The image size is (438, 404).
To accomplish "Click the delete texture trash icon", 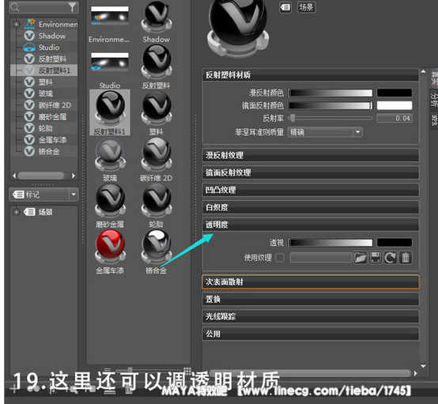I will click(406, 258).
